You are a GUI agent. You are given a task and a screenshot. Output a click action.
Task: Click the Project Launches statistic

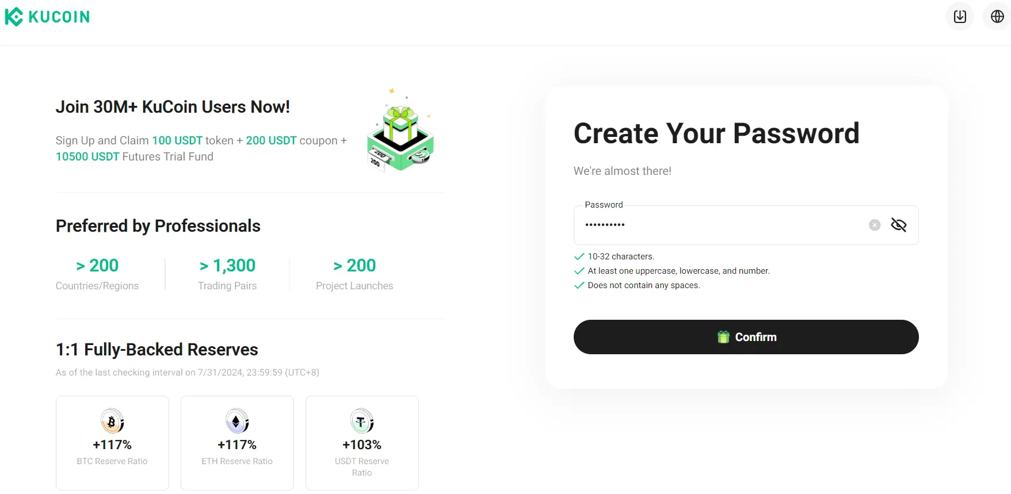354,274
